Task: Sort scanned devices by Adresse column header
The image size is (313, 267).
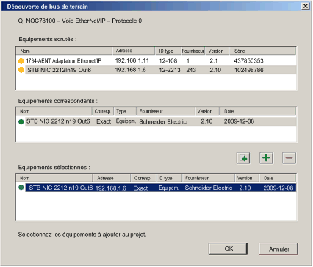Action: tap(134, 51)
